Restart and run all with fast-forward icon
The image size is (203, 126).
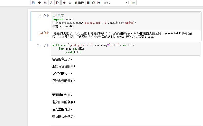pos(99,3)
